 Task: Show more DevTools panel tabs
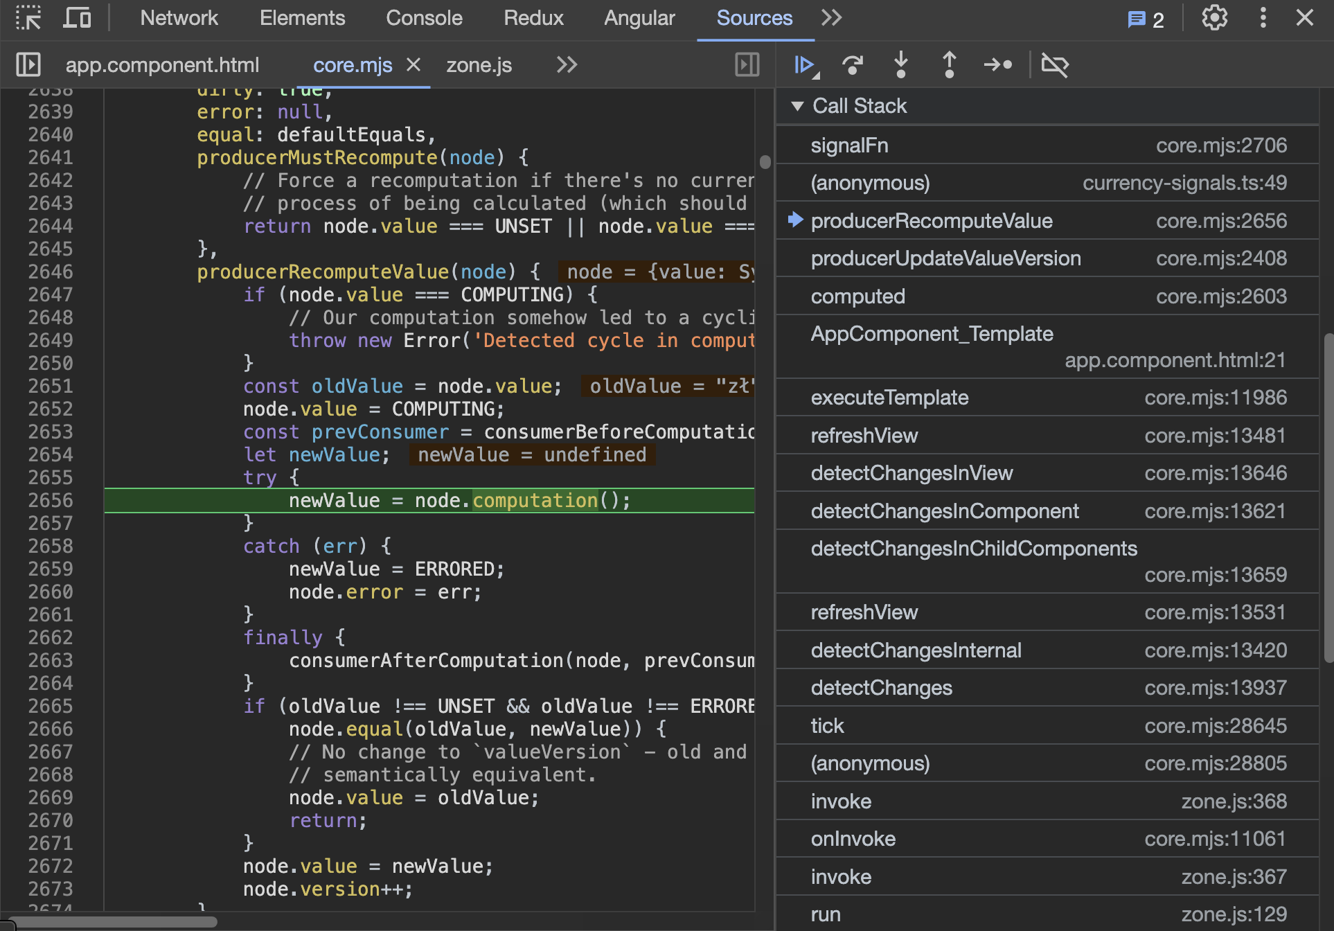[x=831, y=18]
